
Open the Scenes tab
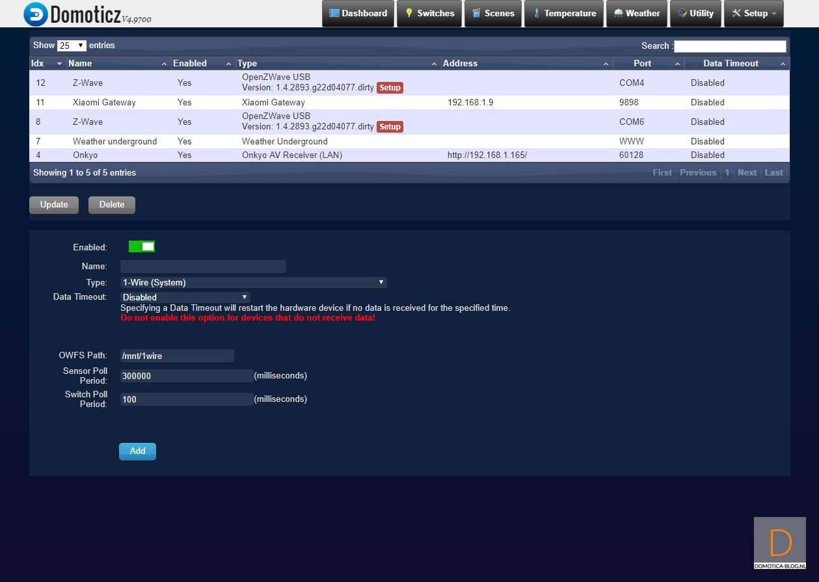tap(493, 14)
